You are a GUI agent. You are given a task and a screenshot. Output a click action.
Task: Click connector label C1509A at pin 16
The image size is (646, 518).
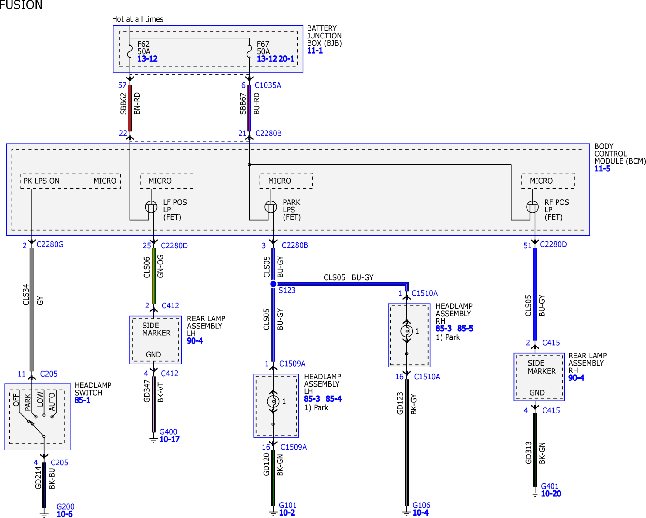[294, 447]
